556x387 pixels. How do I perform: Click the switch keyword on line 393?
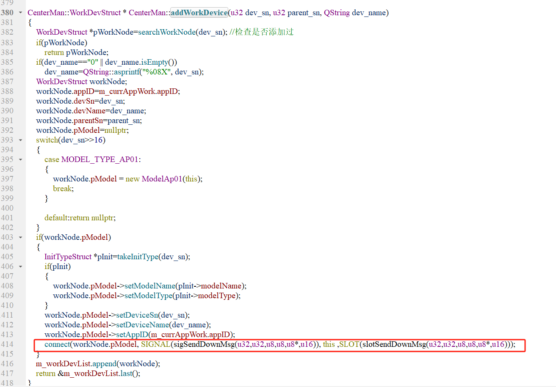coord(47,140)
